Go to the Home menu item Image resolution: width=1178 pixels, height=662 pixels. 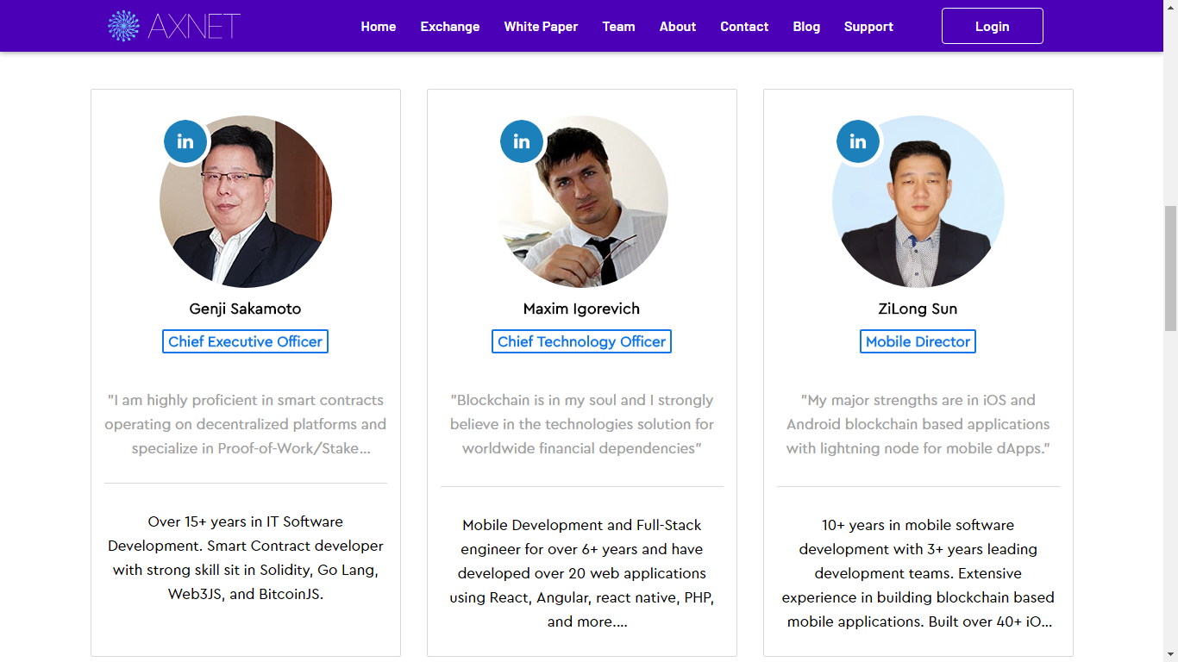[379, 27]
